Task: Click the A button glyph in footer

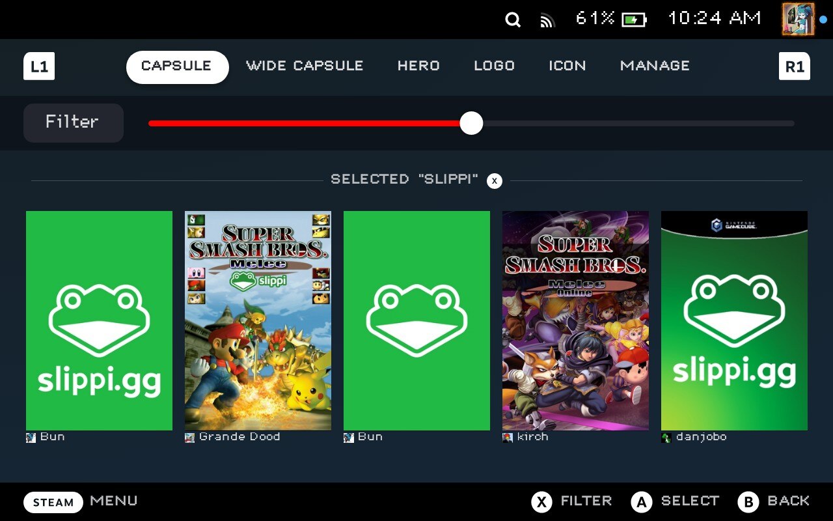Action: 642,502
